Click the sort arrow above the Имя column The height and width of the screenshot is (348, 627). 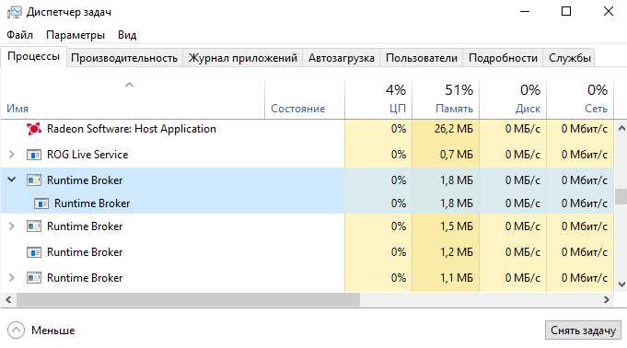click(129, 85)
